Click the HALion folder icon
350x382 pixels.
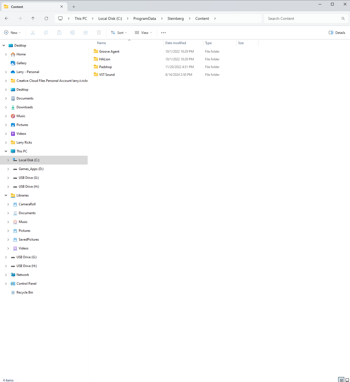(96, 59)
